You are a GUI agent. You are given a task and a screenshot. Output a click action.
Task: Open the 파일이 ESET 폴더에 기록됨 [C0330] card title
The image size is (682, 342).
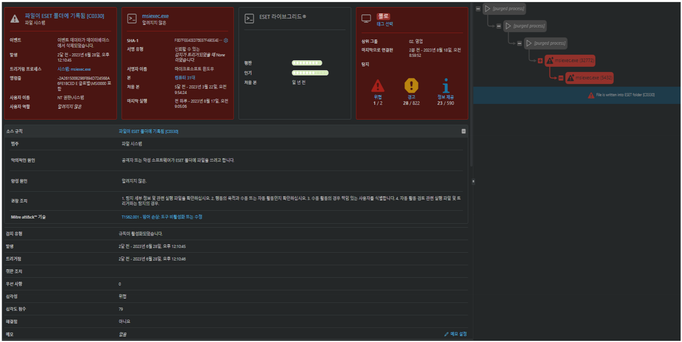click(x=65, y=16)
